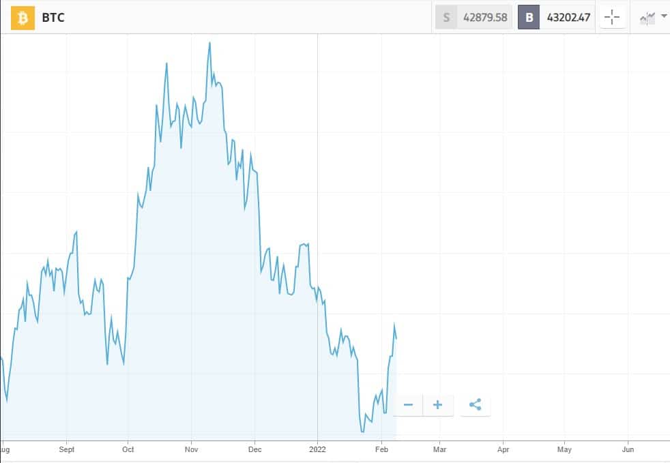
Task: Zoom in with the plus button
Action: [437, 405]
